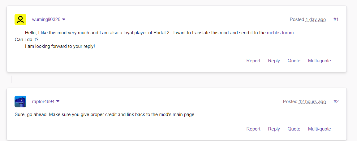Viewport: 357px width, 141px height.
Task: Open raptor4694's username link
Action: (43, 102)
